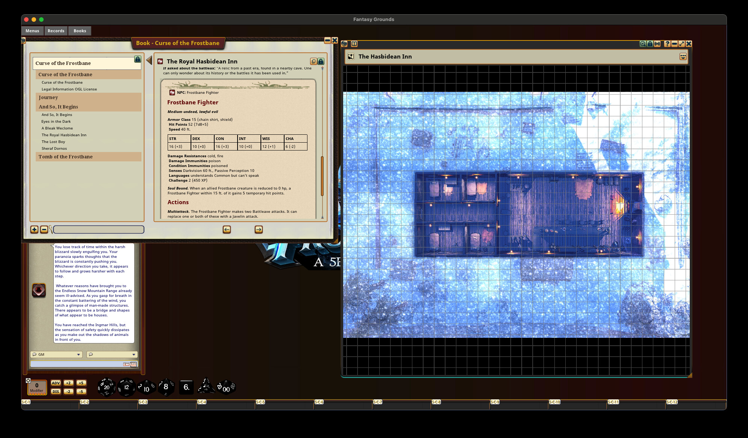Adjust the book zoom slider

click(x=98, y=229)
